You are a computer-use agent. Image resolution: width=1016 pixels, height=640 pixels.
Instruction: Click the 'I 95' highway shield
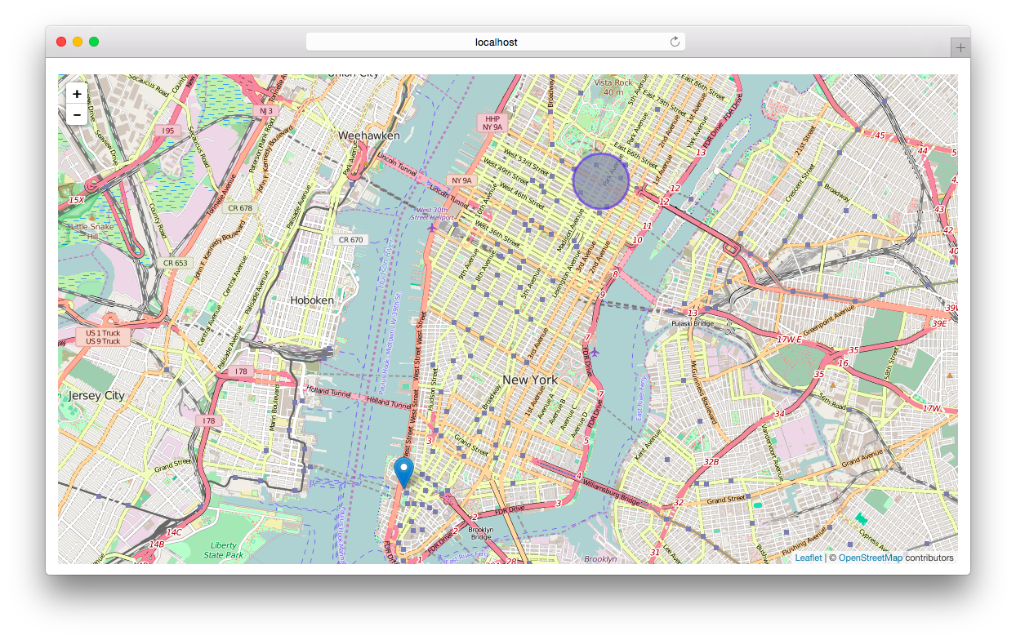(168, 130)
